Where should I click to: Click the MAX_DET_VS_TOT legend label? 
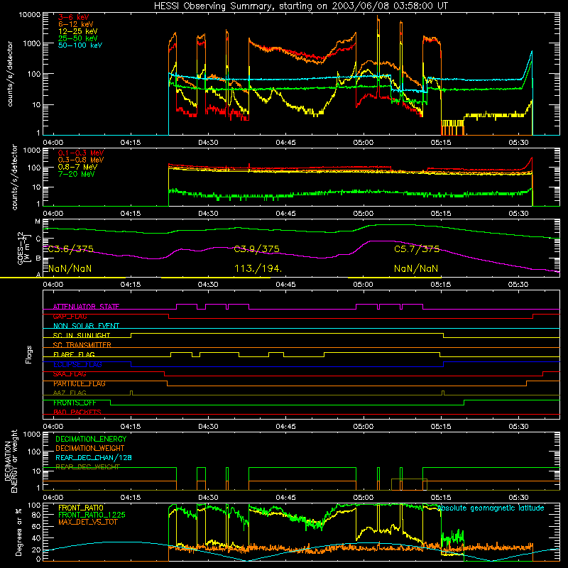click(x=87, y=522)
